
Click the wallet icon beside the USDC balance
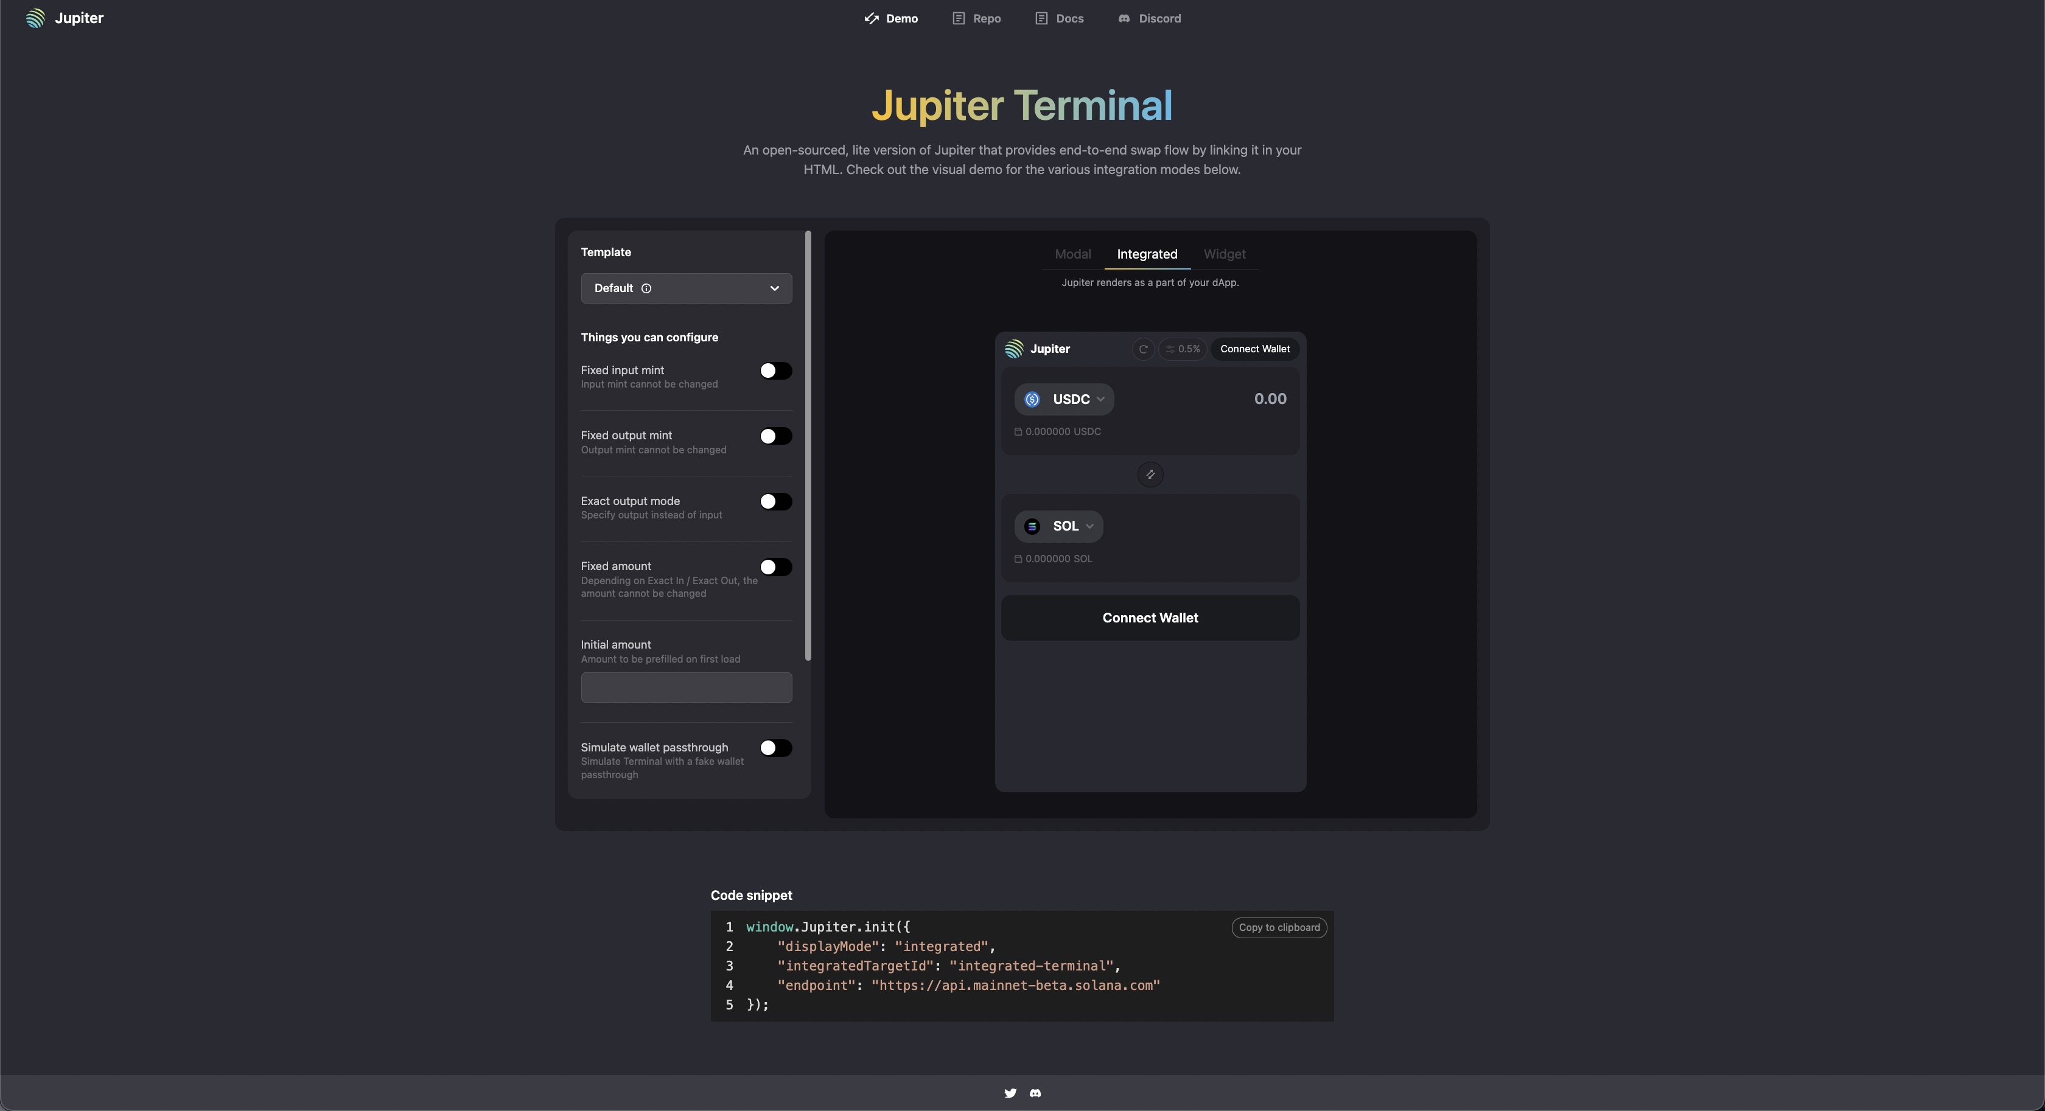click(x=1018, y=432)
